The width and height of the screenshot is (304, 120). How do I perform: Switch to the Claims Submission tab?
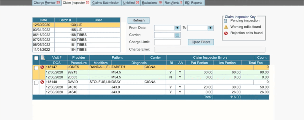click(x=106, y=3)
